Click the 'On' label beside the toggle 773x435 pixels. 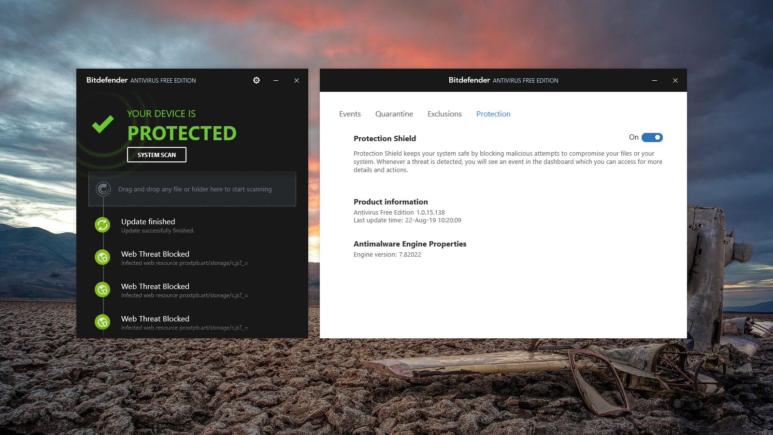click(634, 137)
